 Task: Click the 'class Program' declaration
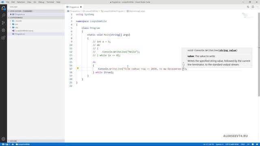coord(91,28)
